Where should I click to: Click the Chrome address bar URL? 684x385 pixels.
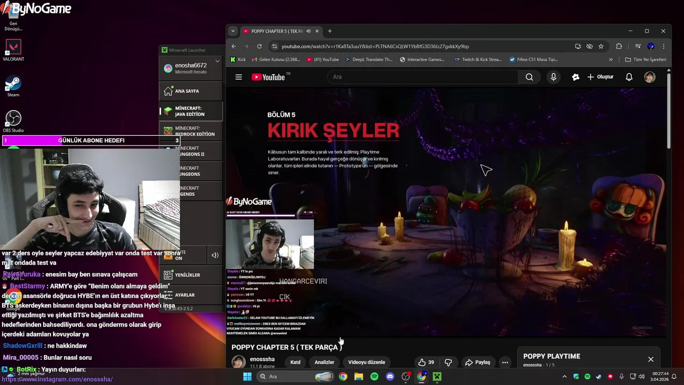[x=375, y=47]
